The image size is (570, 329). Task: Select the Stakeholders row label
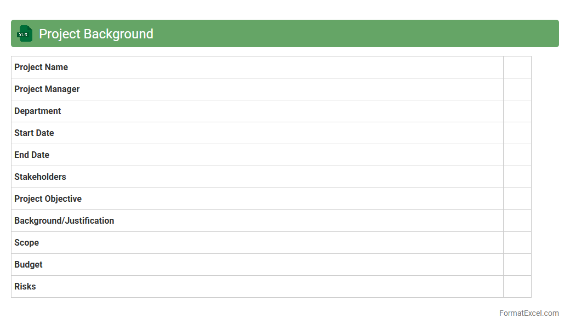[x=40, y=177]
